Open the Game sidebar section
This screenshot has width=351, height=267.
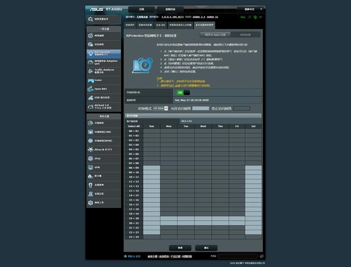click(x=104, y=80)
